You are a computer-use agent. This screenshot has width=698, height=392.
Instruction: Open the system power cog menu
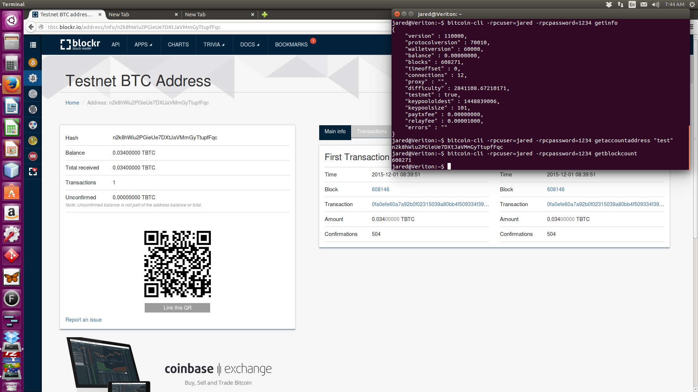point(692,4)
